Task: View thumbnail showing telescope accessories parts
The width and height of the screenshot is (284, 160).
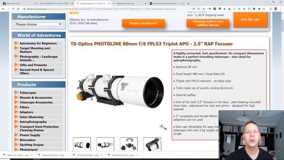Action: tap(129, 144)
